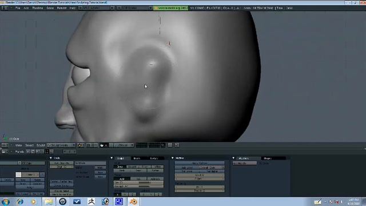Select the Smooth sculpt brush
The image size is (366, 206).
click(x=132, y=167)
